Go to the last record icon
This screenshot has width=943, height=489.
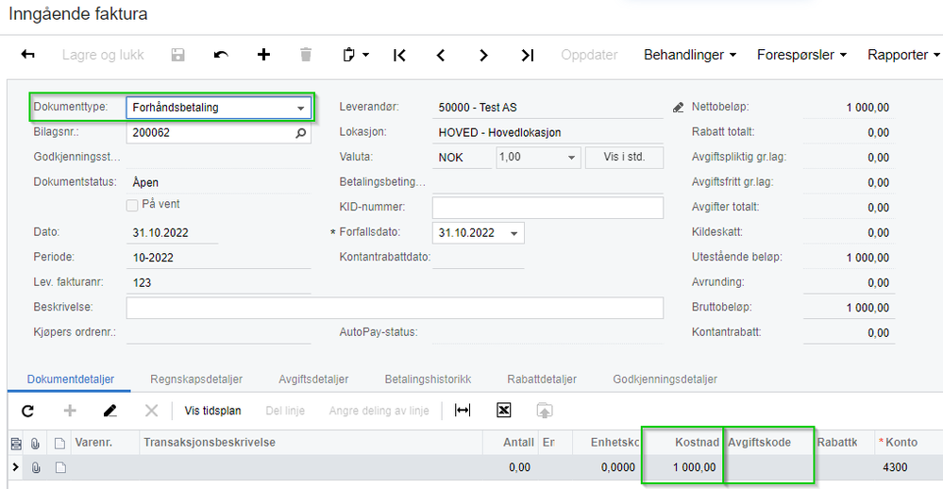(528, 56)
